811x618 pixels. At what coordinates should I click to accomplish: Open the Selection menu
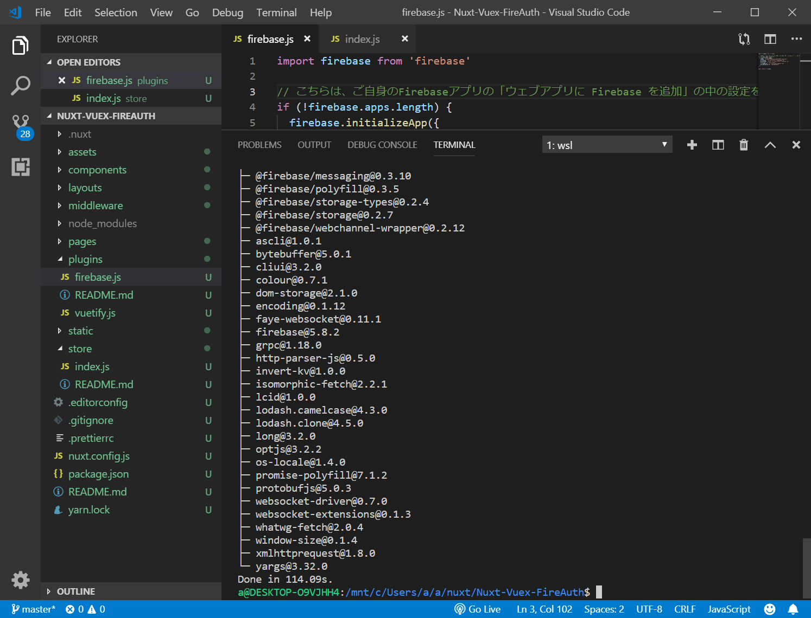pyautogui.click(x=116, y=12)
